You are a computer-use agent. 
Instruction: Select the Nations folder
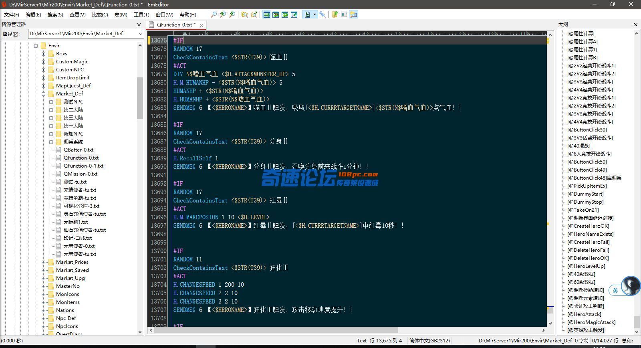(65, 310)
